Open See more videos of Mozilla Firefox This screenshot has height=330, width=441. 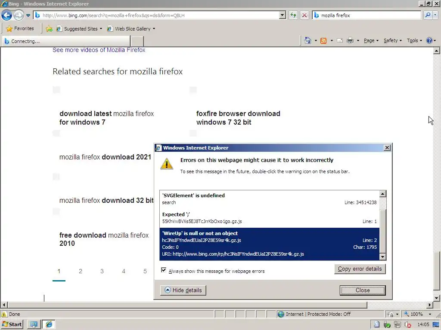99,50
